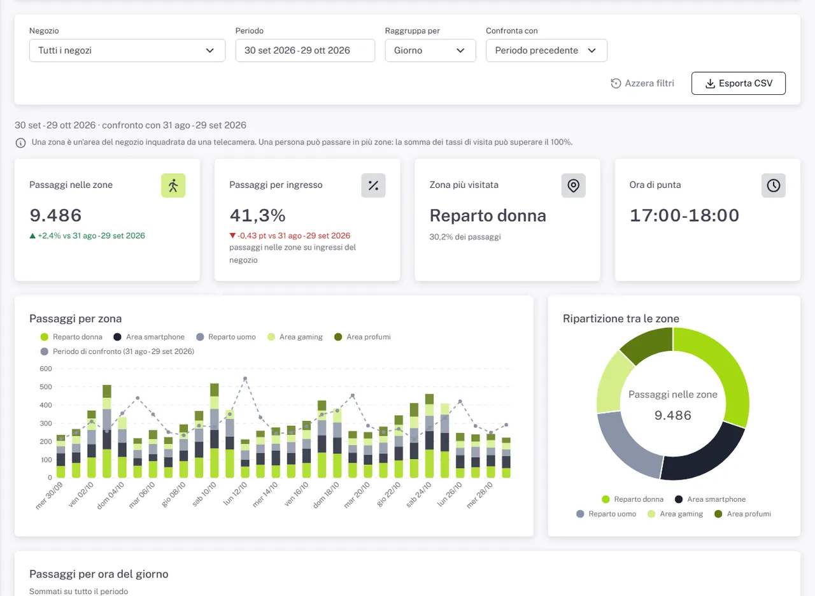Click the dark olive Area profumi donut segment

coord(649,344)
